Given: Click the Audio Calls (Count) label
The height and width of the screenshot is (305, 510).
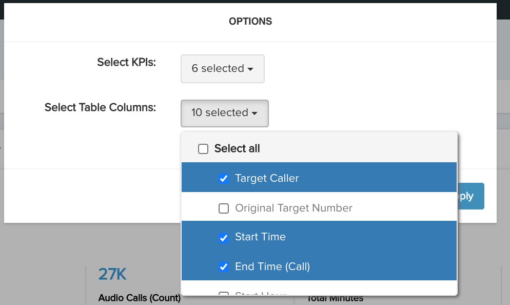Looking at the screenshot, I should 139,298.
